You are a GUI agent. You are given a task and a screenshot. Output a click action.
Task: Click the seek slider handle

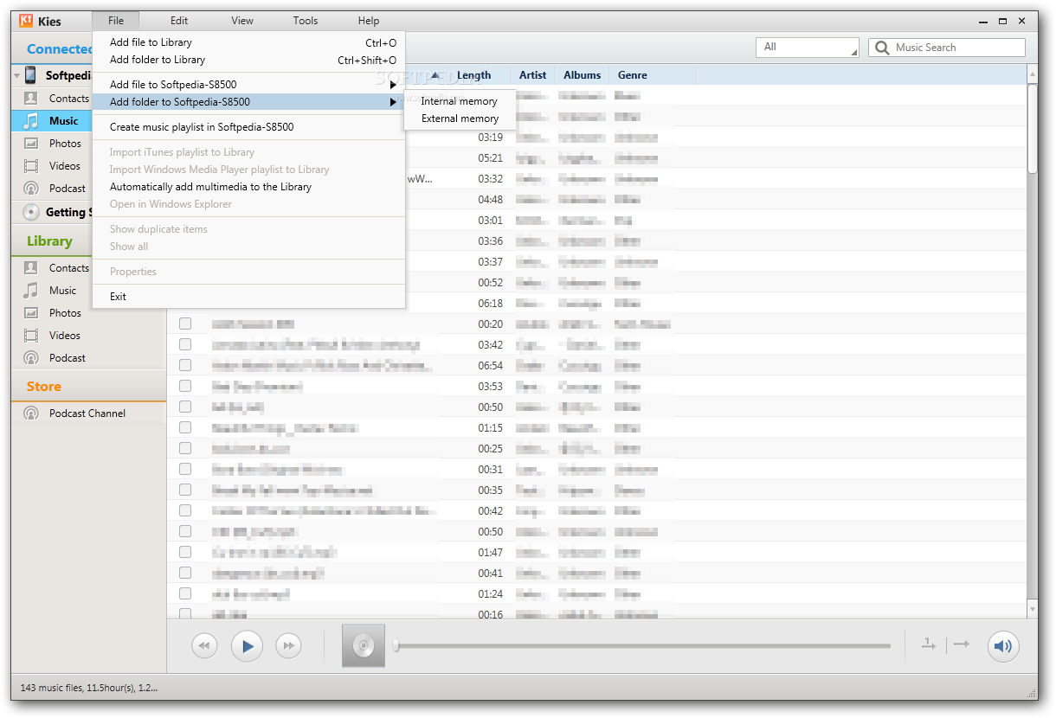coord(396,645)
